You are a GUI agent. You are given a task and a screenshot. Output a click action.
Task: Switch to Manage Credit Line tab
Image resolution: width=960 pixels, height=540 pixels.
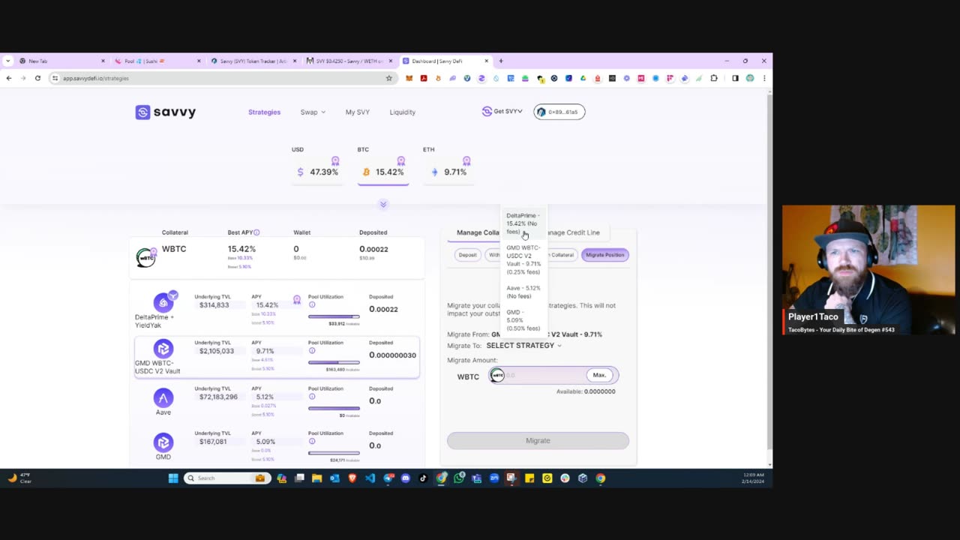(x=573, y=232)
